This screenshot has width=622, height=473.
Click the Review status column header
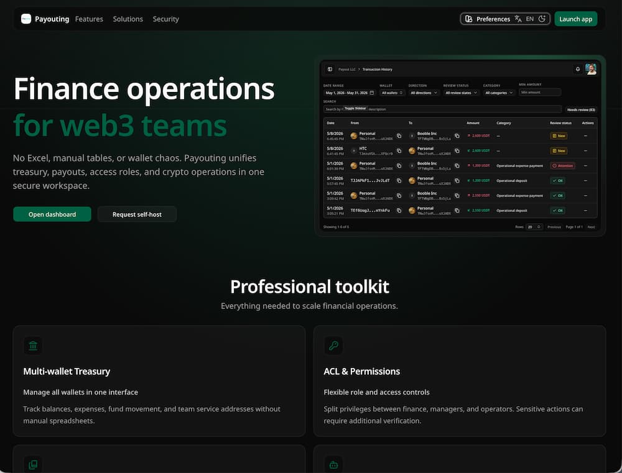(560, 123)
